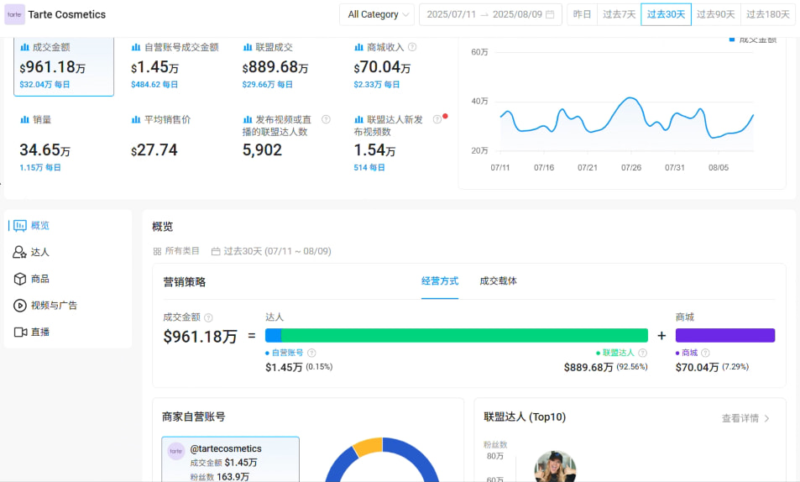Open the date range picker field
Screen dimensions: 800x482
point(490,14)
